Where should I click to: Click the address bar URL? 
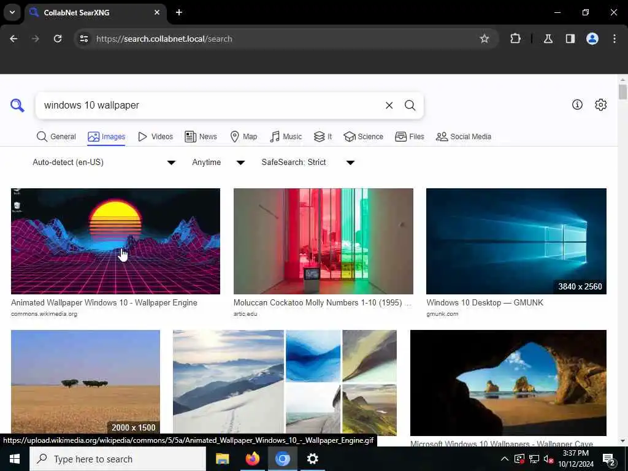tap(164, 39)
